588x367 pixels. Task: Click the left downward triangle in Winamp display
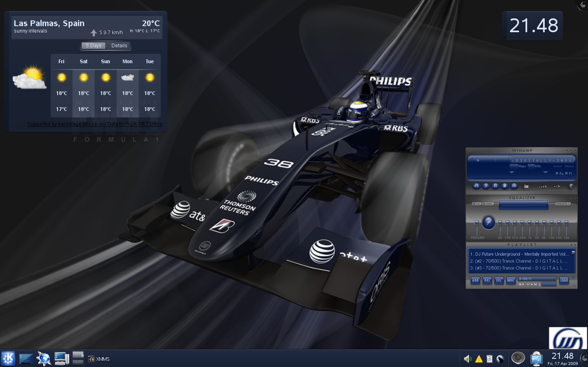512,172
